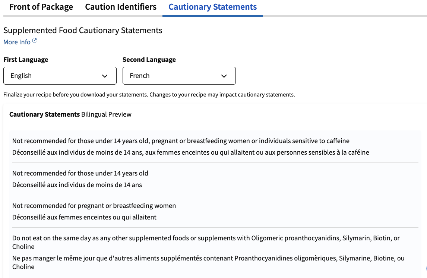This screenshot has height=278, width=427.
Task: Click the 'Déconseillé aux individus de moins de 14 ans' line
Action: pyautogui.click(x=77, y=185)
